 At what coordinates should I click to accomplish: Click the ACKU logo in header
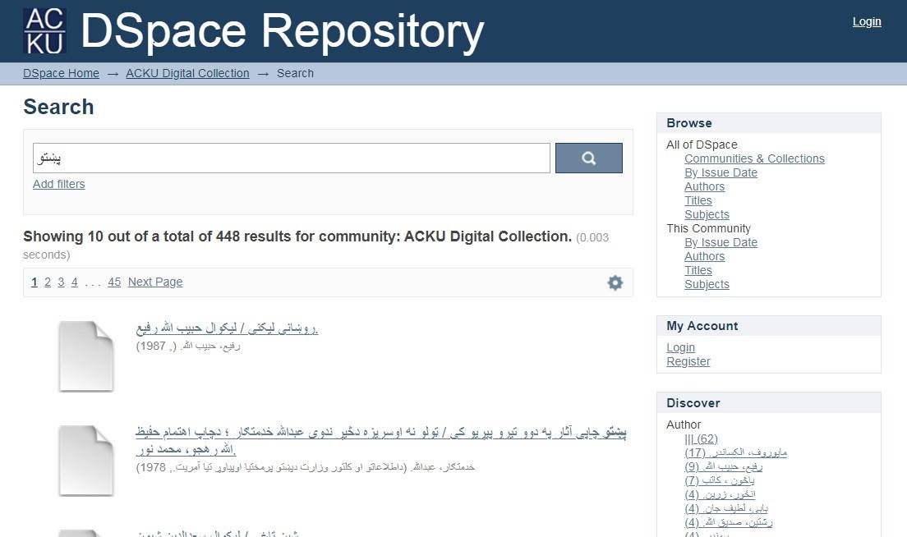[44, 31]
